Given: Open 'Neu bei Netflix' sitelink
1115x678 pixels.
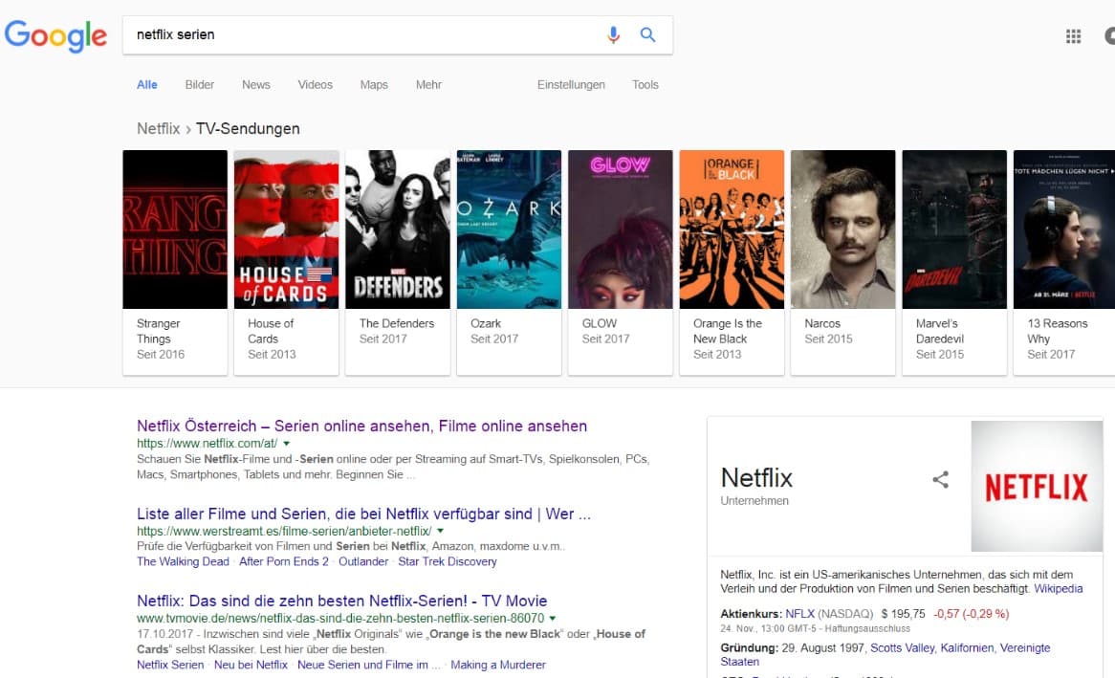Looking at the screenshot, I should 251,665.
